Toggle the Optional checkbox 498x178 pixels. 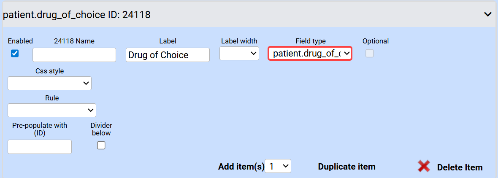point(369,54)
